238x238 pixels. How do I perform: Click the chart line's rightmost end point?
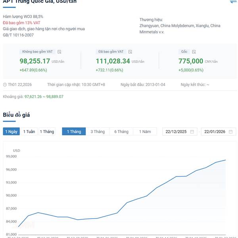pyautogui.click(x=226, y=160)
